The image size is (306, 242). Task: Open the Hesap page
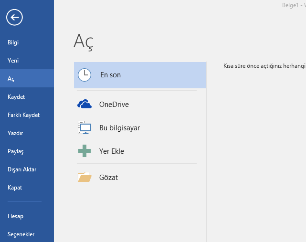click(15, 216)
